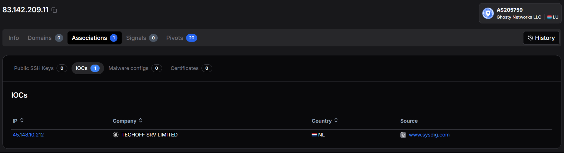
Task: Follow the www.sysdig.com source link
Action: point(429,135)
